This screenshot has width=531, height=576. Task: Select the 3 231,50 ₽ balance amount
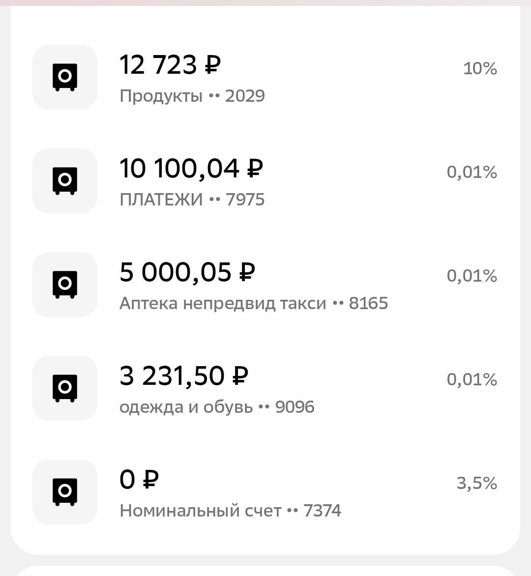click(184, 376)
